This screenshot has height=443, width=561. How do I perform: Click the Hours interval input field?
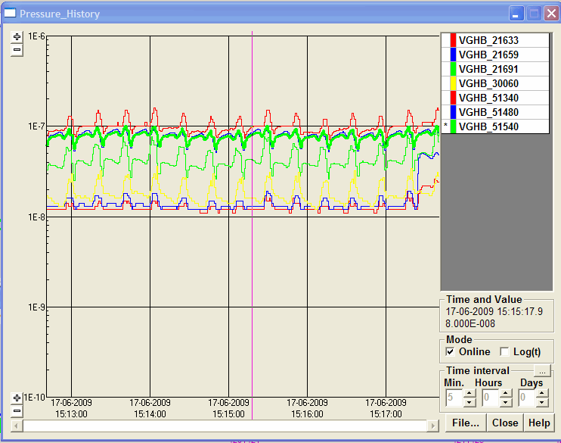click(x=491, y=398)
